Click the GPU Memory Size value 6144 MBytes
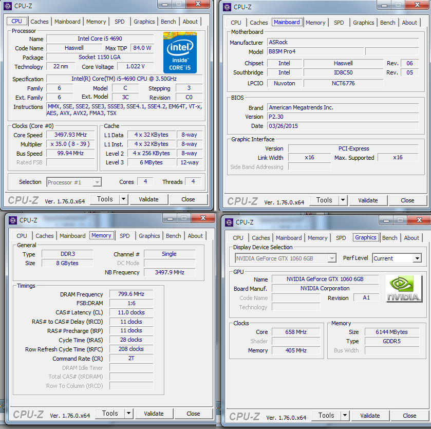 click(x=392, y=332)
